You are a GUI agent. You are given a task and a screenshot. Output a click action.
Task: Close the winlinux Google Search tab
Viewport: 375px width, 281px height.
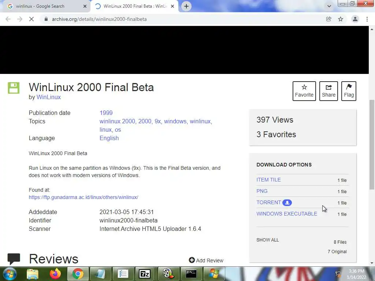[x=85, y=7]
